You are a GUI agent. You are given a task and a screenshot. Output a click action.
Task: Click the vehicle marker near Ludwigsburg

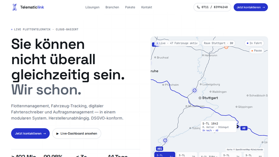click(194, 90)
